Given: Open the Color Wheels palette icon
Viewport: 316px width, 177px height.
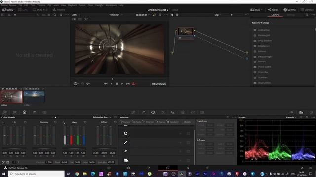Looking at the screenshot, I should click(24, 112).
